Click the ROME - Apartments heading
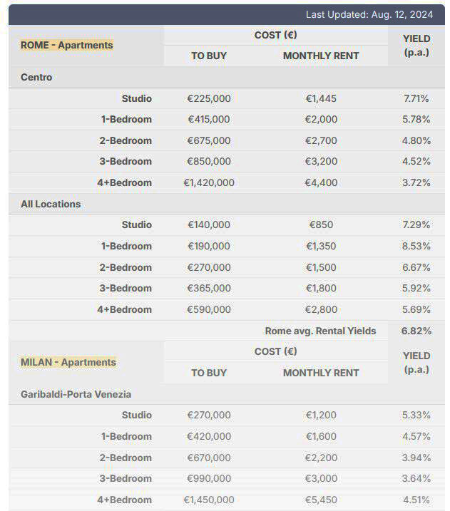The image size is (450, 511). point(67,45)
